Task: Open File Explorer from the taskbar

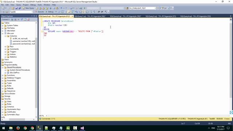Action: click(x=11, y=128)
